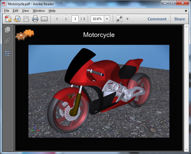Open the File menu
191x154 pixels.
tap(6, 11)
